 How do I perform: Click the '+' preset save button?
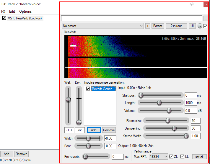click(148, 26)
